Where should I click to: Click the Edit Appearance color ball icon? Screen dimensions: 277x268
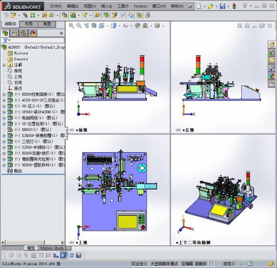[x=137, y=26]
